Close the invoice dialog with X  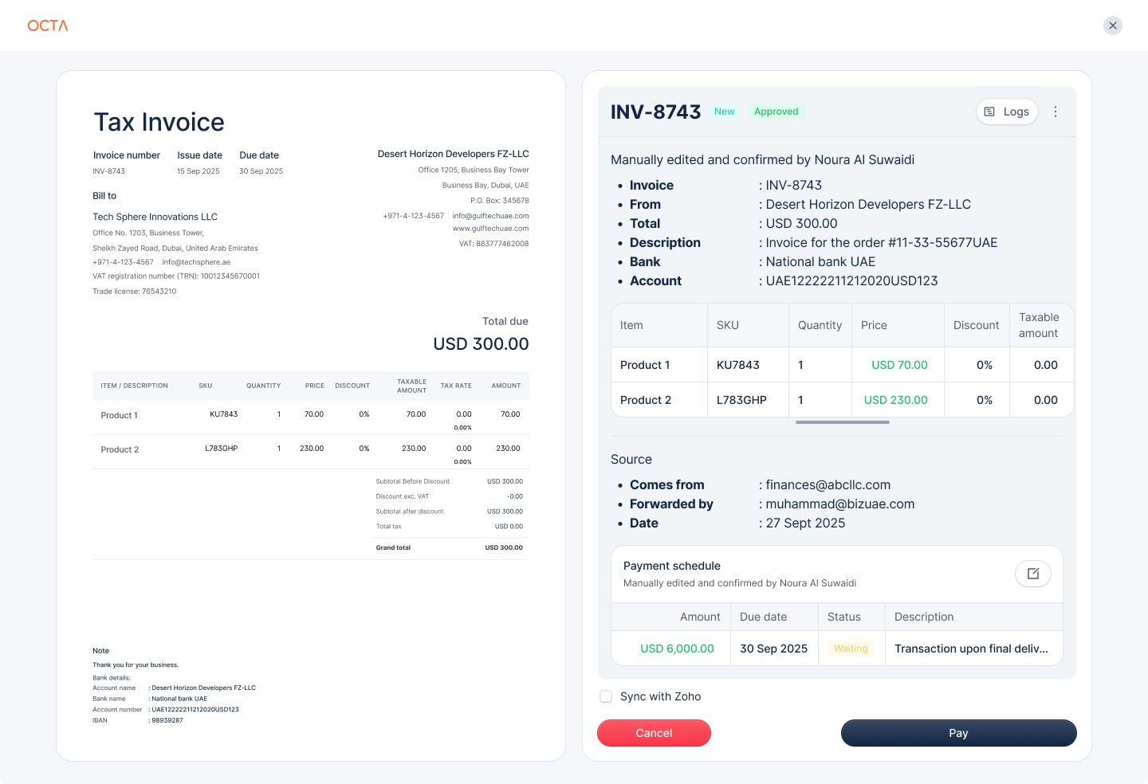click(1113, 25)
